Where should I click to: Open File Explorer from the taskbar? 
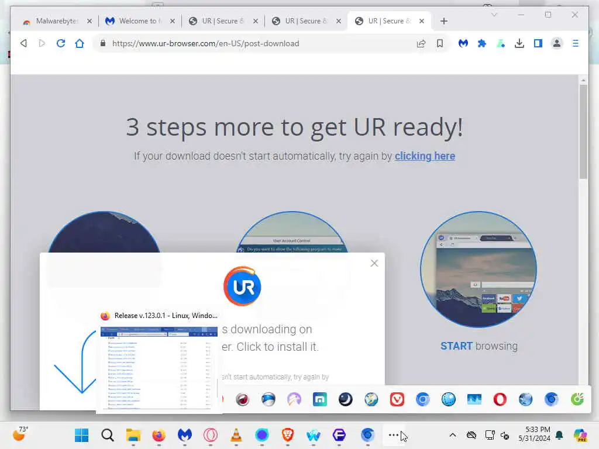click(x=133, y=435)
